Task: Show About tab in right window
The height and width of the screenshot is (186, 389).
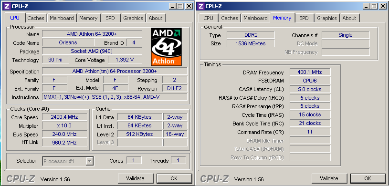Action: [x=349, y=18]
